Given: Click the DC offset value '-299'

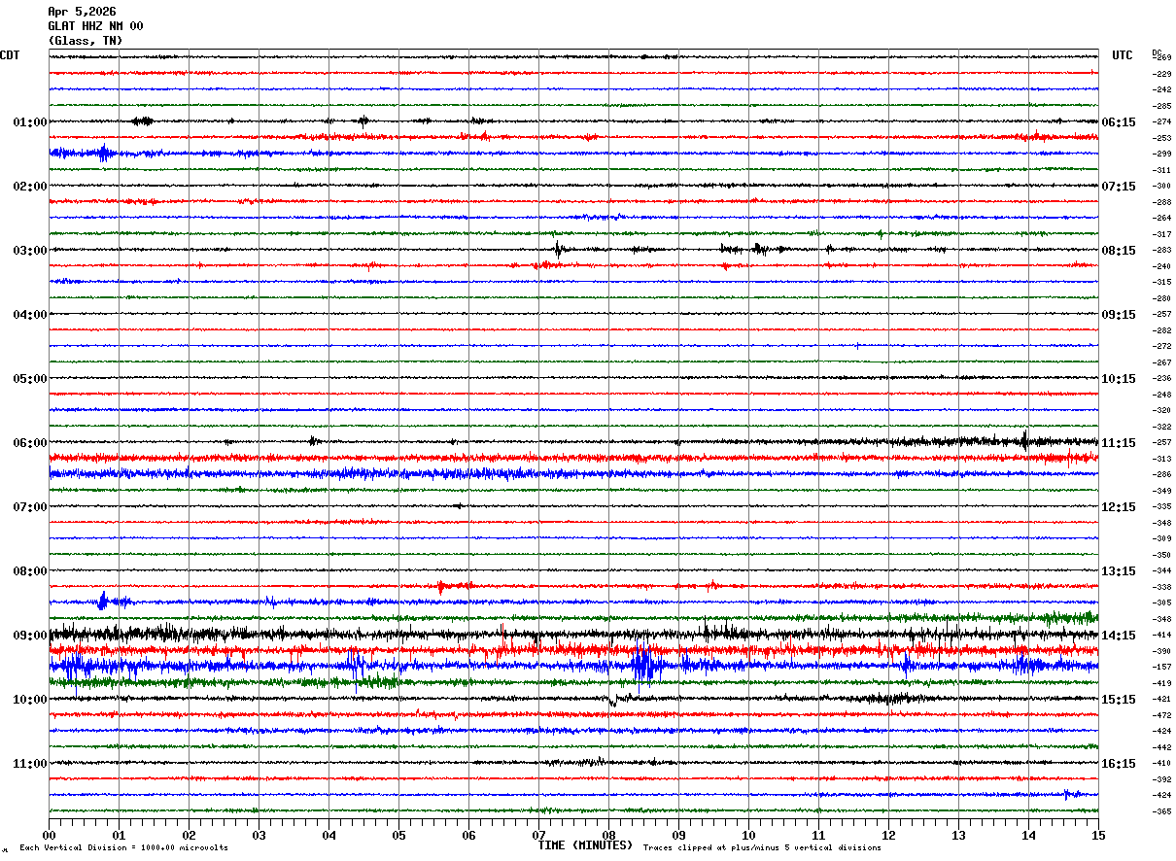Looking at the screenshot, I should 1161,154.
